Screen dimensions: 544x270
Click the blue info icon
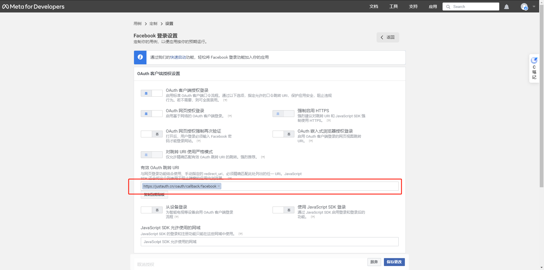coord(140,57)
